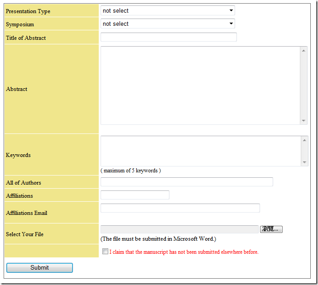Click the Abstract vertical scrollbar track
Screen dimensions: 318x285
pyautogui.click(x=304, y=85)
